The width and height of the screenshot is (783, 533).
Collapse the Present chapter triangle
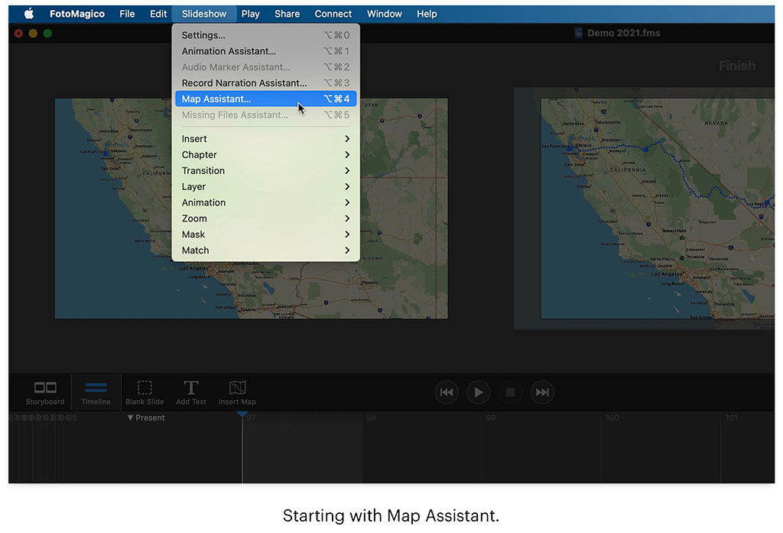coord(130,418)
